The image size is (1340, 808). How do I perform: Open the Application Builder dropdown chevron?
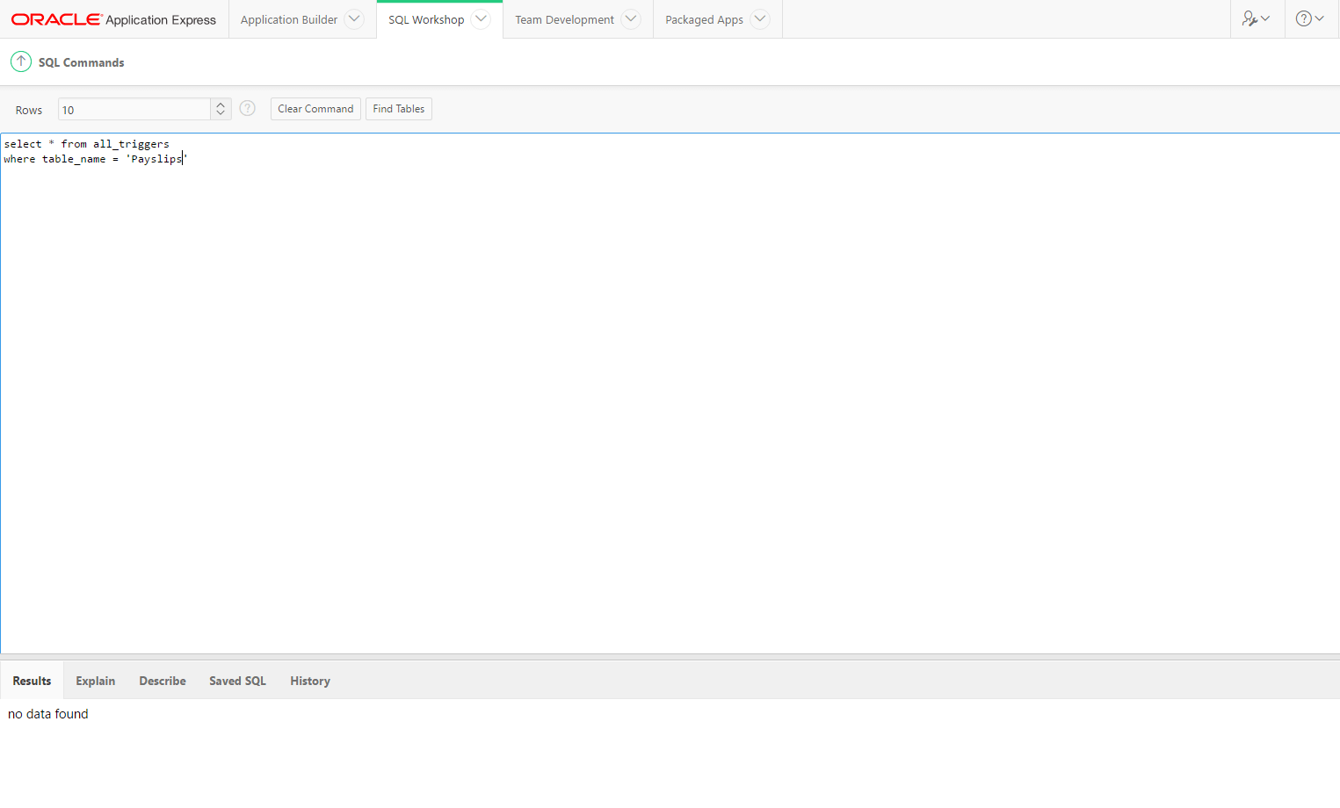(354, 18)
